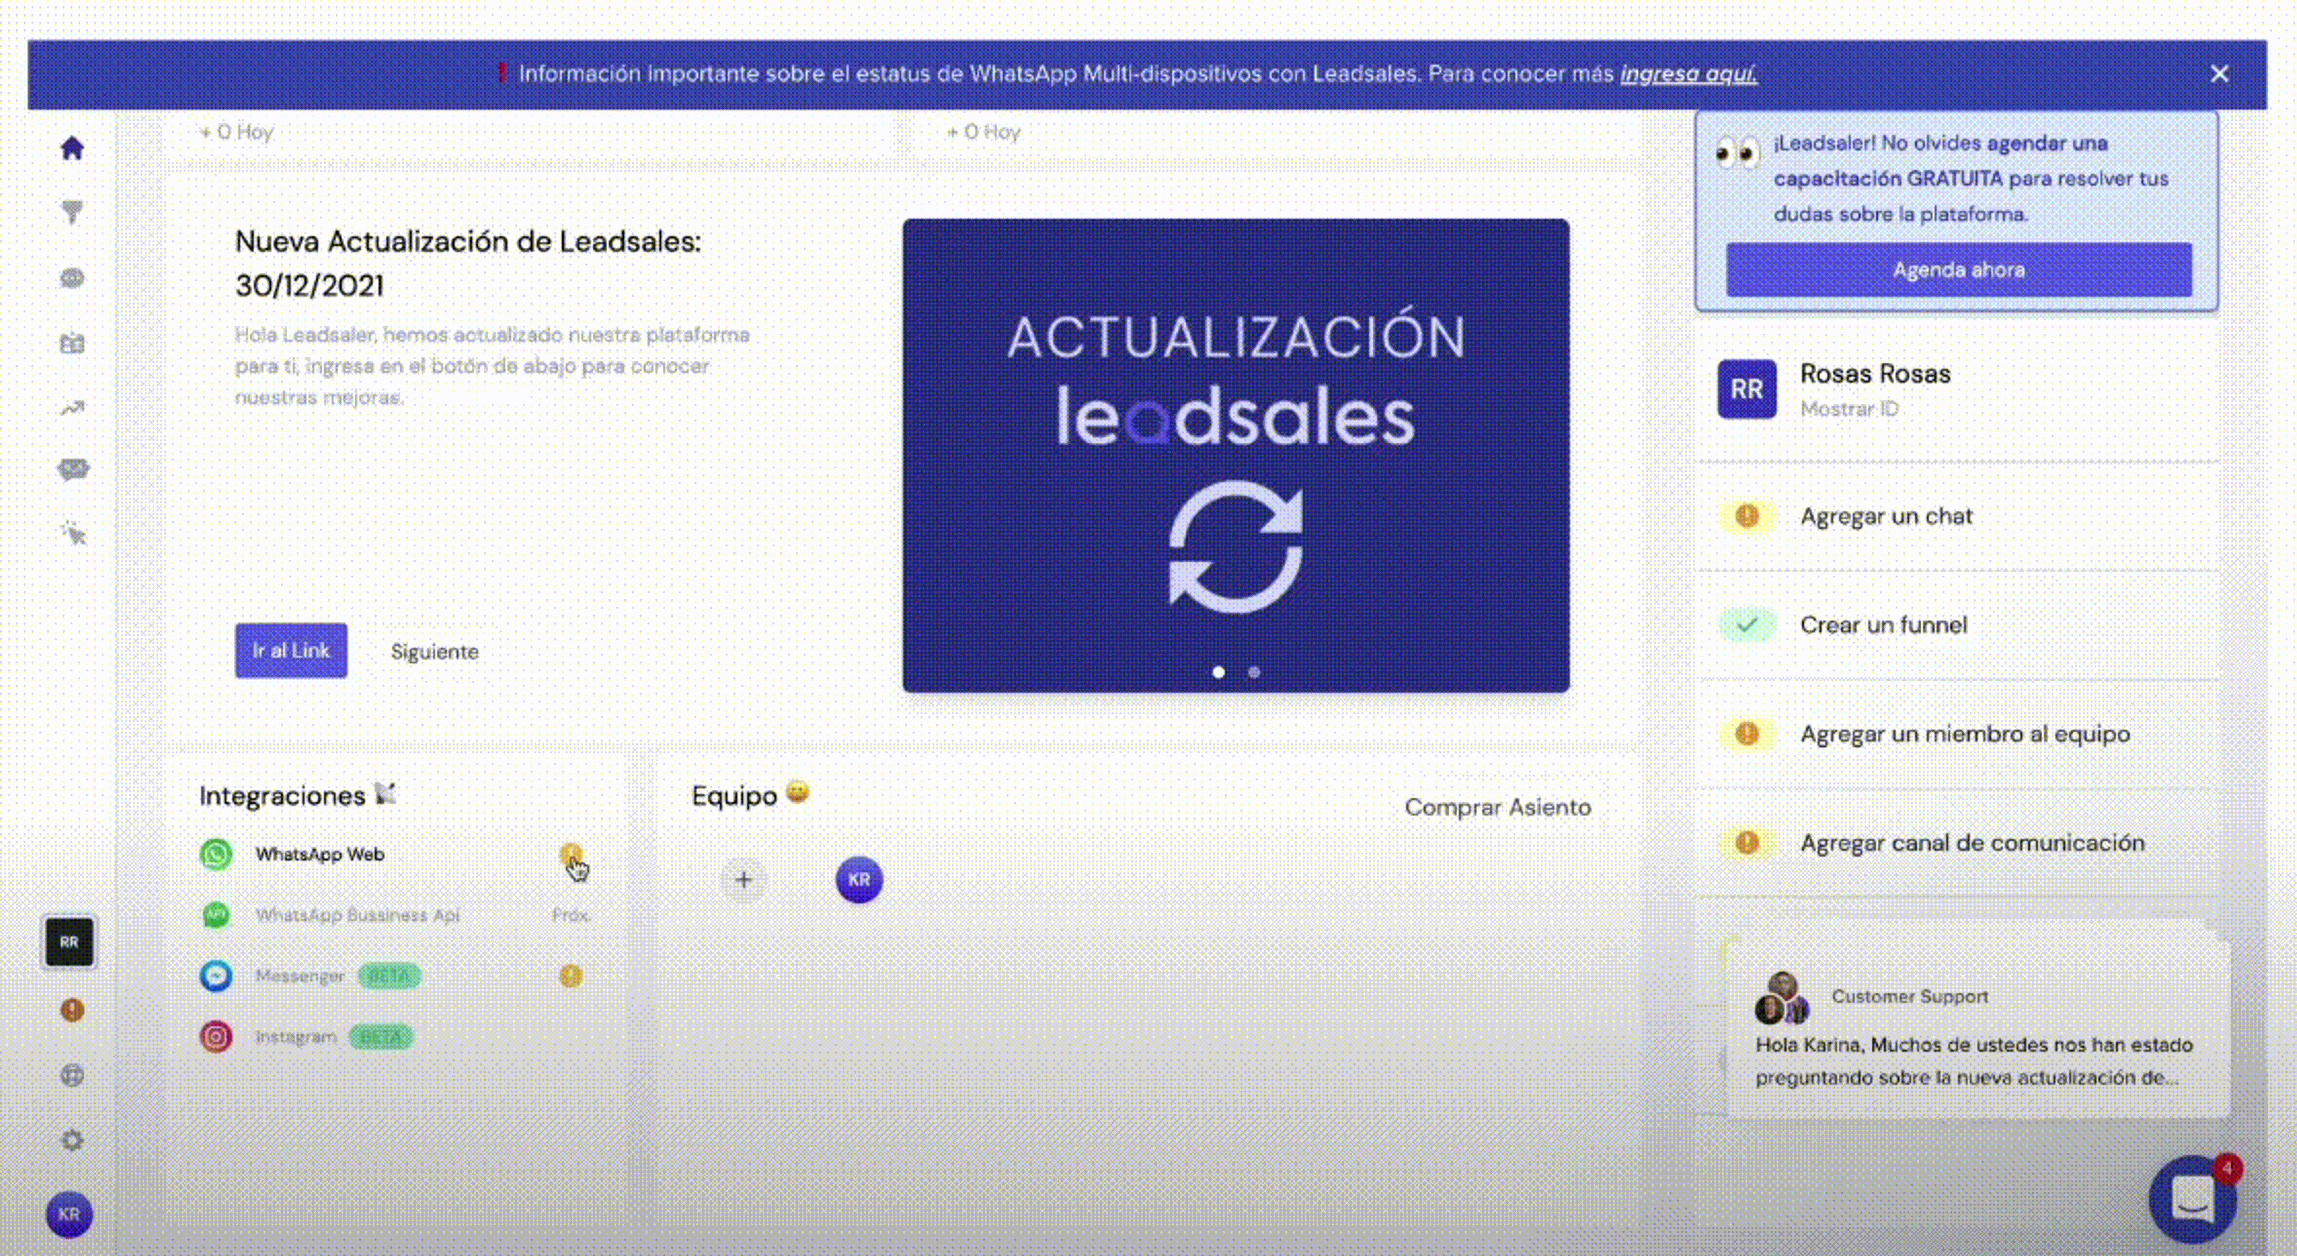Click the Instagram integration icon
The height and width of the screenshot is (1256, 2297).
coord(216,1036)
